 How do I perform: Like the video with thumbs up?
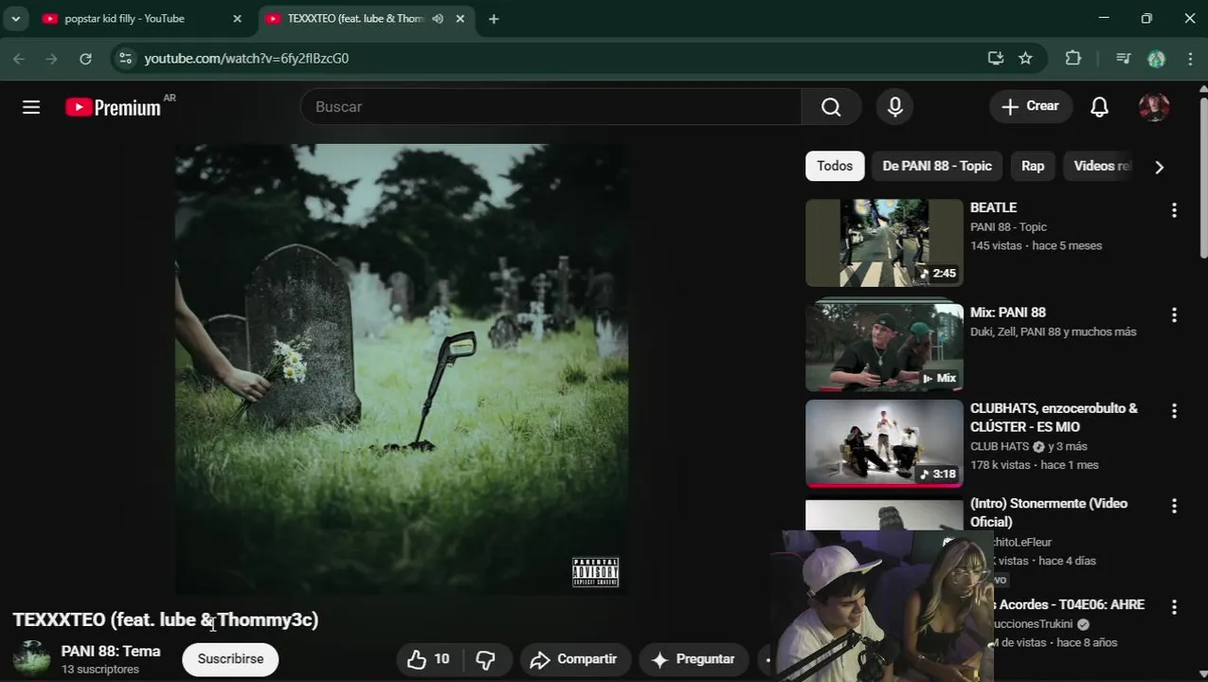tap(427, 659)
